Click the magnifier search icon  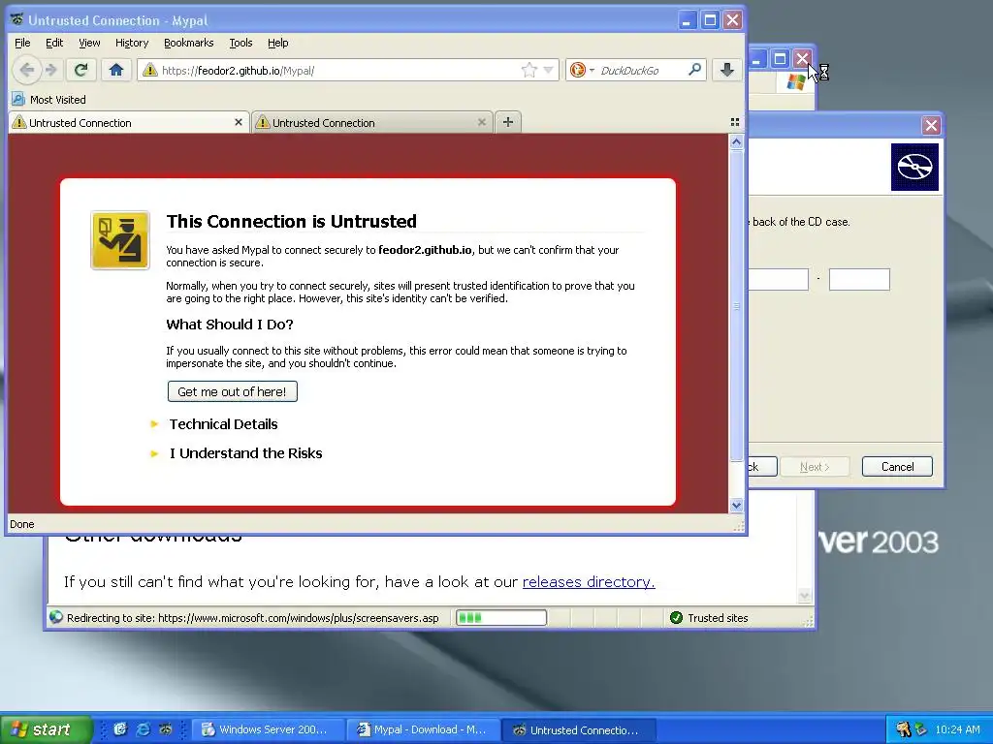pyautogui.click(x=694, y=69)
